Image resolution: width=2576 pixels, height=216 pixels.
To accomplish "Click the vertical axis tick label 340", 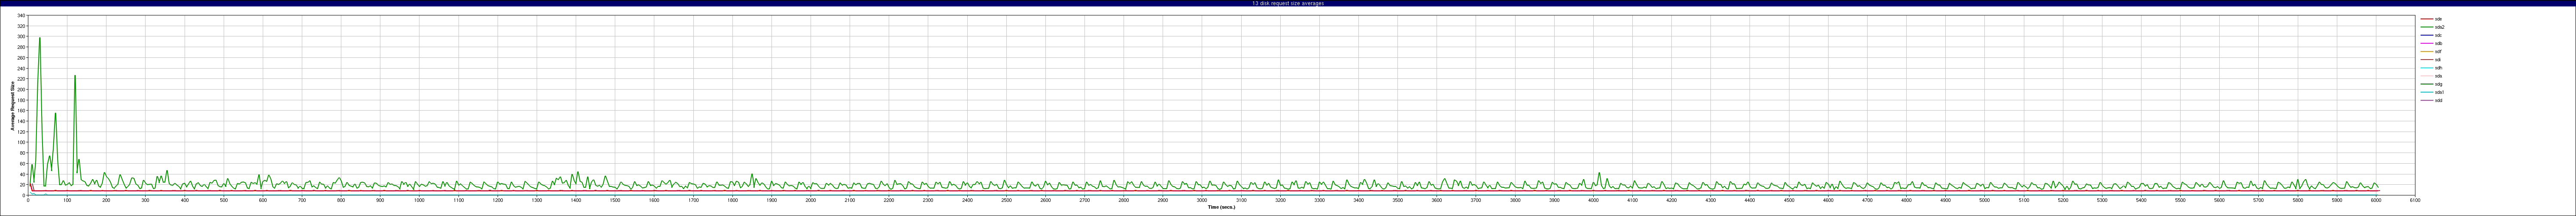I will point(21,16).
